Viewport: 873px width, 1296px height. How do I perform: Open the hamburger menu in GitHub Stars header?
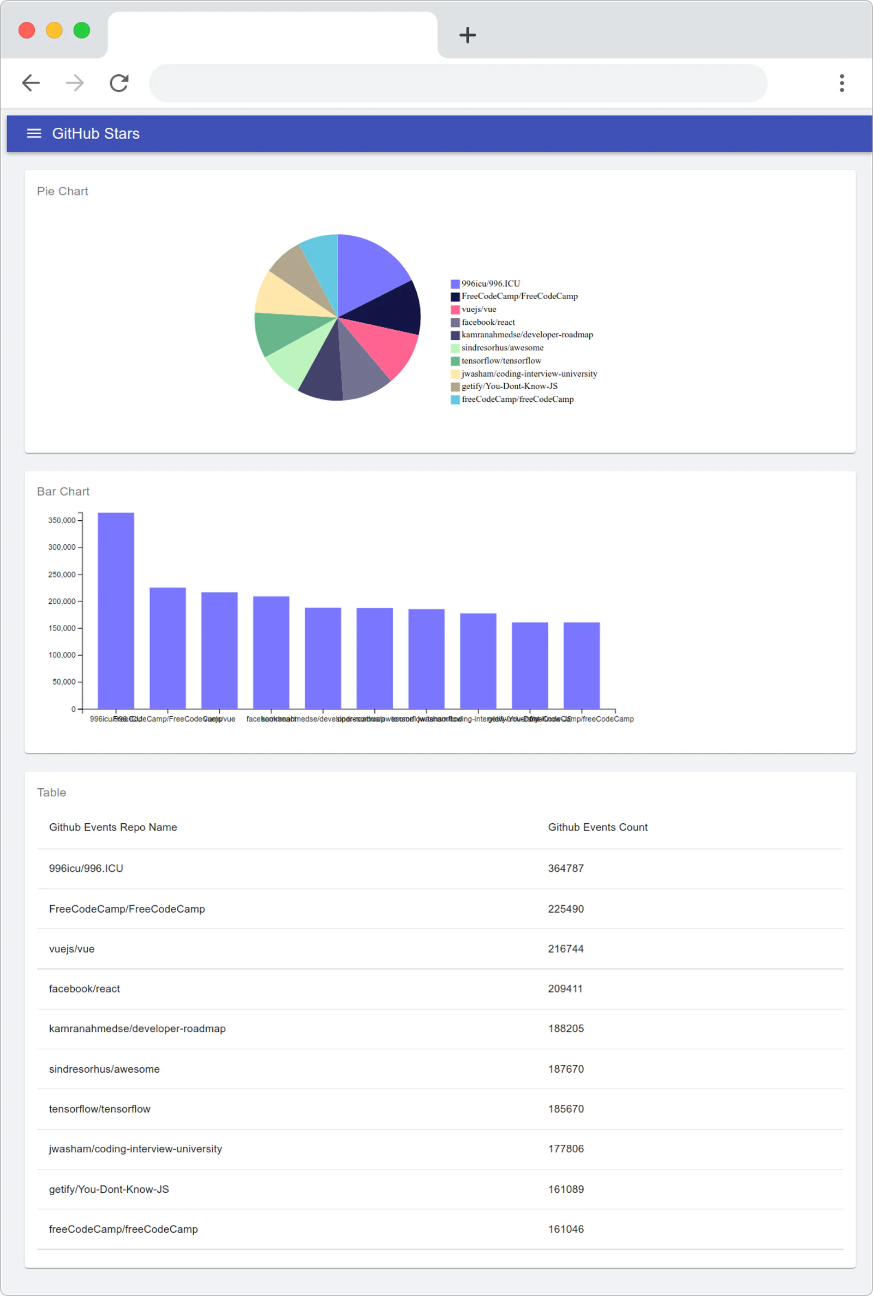34,134
